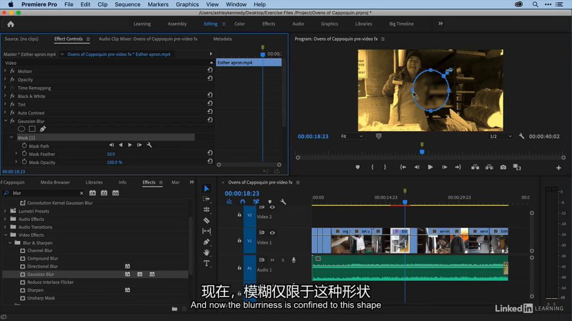This screenshot has height=321, width=572.
Task: Choose the Track Select Forward tool
Action: point(207,199)
